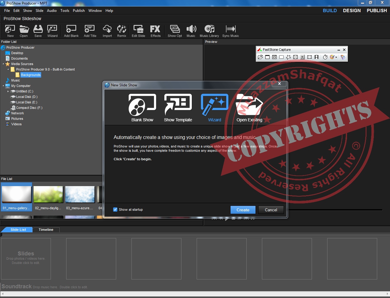390x298 pixels.
Task: Open the Edit Slide tool
Action: tap(138, 30)
